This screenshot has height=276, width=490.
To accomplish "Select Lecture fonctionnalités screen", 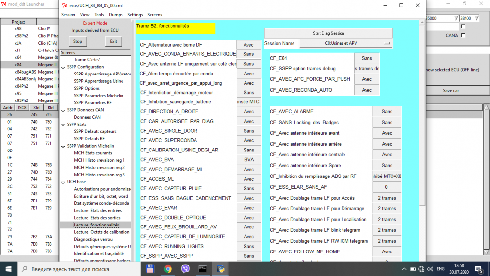I will coord(97,225).
